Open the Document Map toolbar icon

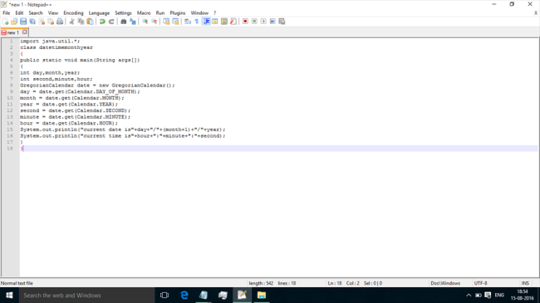click(x=224, y=22)
